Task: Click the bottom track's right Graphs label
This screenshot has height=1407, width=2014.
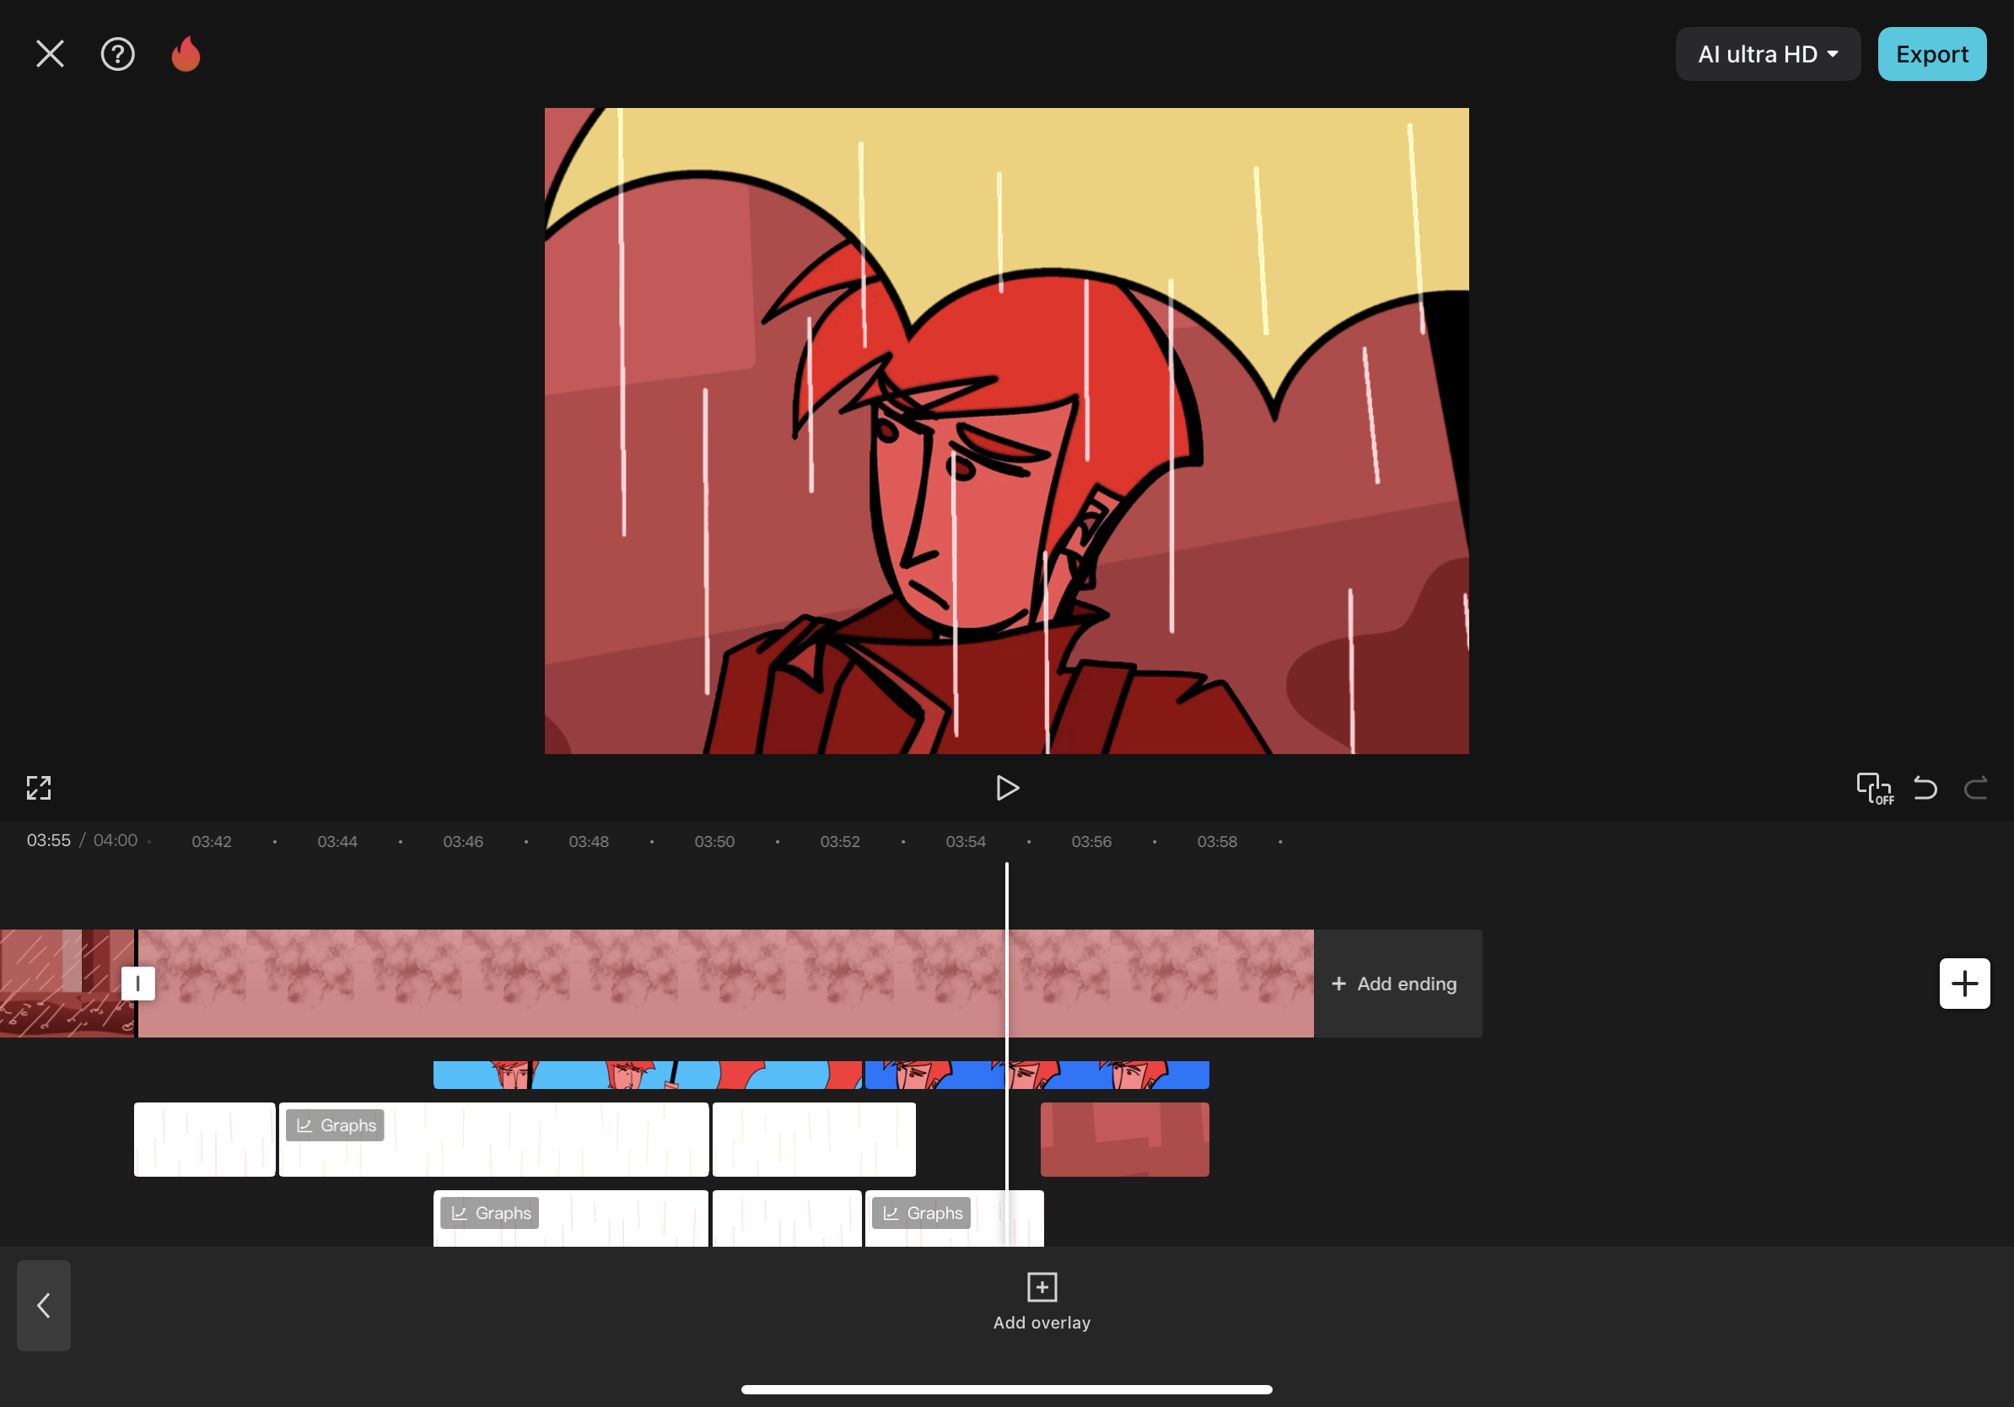Action: point(921,1213)
